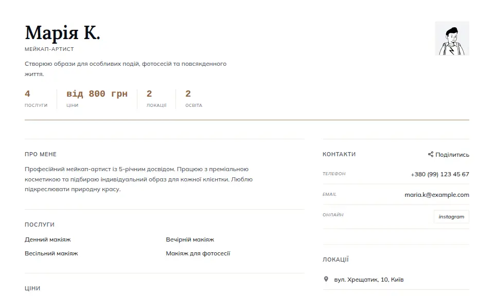Click the Весільний макіяж service
The height and width of the screenshot is (296, 494).
point(51,253)
